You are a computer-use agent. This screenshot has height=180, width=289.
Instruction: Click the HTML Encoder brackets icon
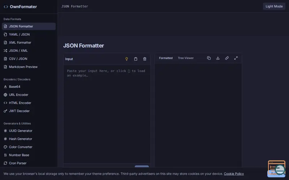pos(5,103)
